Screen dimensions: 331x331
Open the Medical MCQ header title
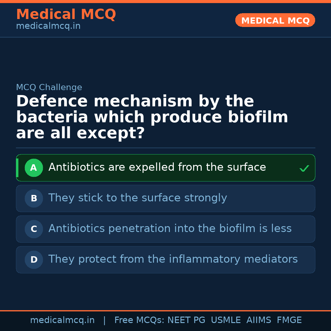tap(66, 14)
